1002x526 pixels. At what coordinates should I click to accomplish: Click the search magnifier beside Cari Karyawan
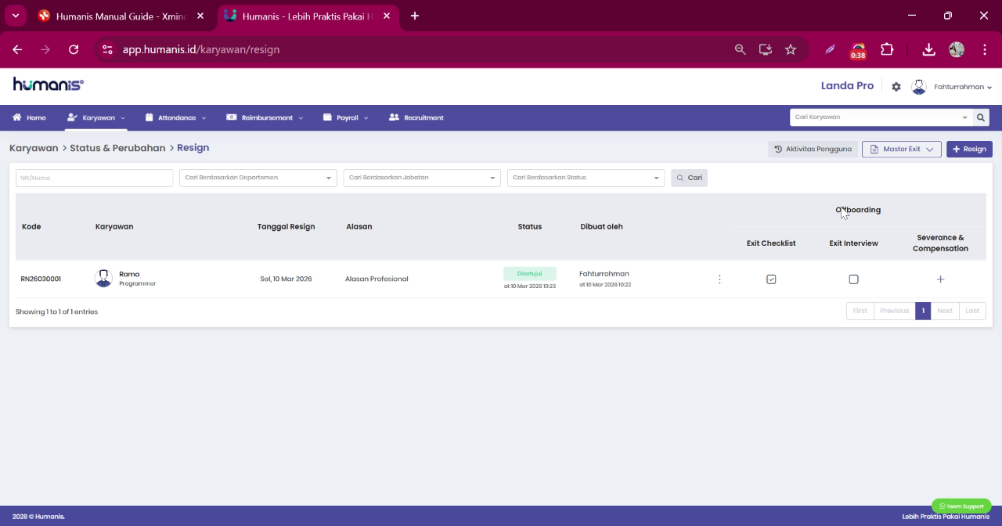[980, 117]
